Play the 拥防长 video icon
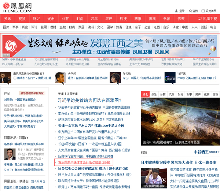The height and width of the screenshot is (191, 220). pos(15,78)
